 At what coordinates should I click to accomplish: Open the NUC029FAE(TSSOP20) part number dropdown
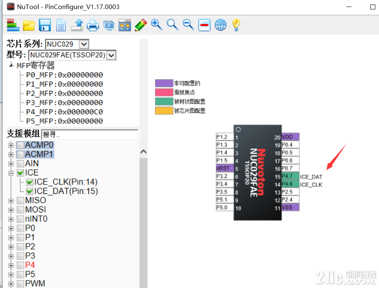[x=111, y=55]
